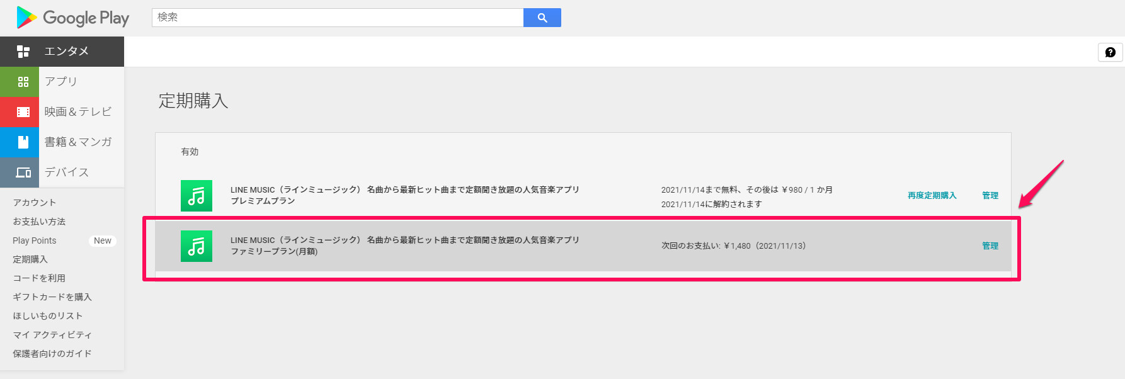
Task: Click the エンタメ grid icon
Action: (23, 52)
